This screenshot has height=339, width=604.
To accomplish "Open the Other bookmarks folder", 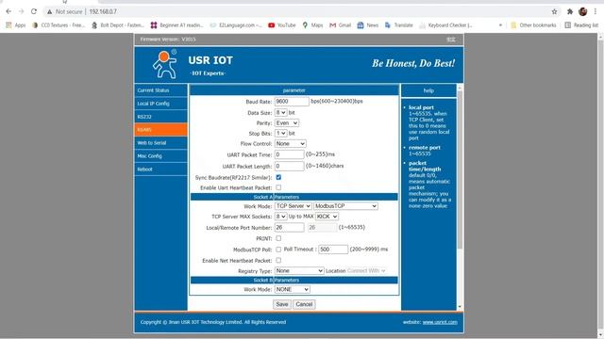I will [x=533, y=25].
